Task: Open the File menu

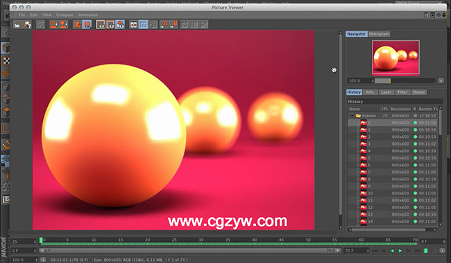Action: pos(22,15)
